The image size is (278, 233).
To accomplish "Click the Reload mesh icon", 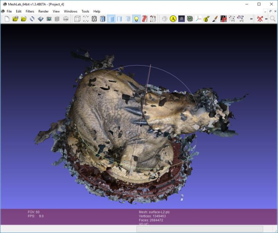I will click(x=32, y=19).
